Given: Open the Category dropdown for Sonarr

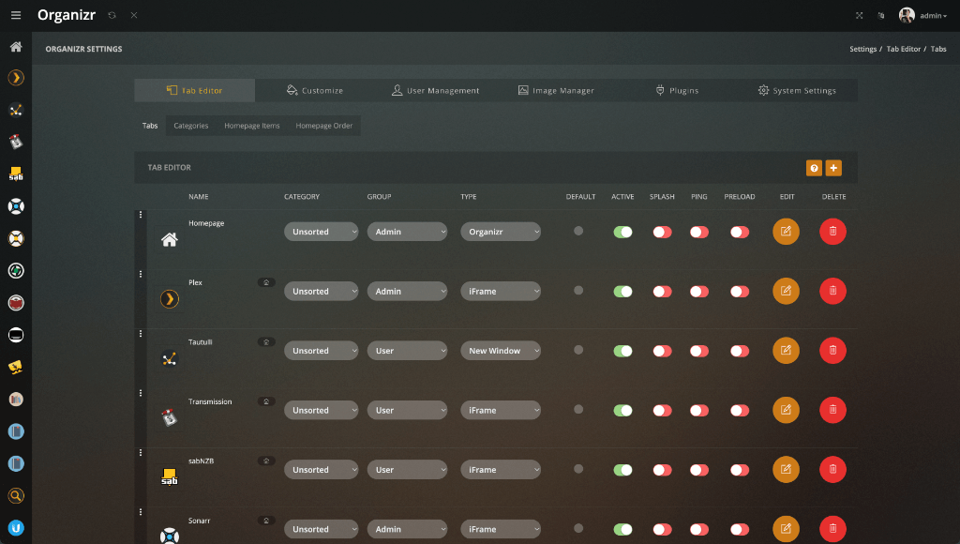Looking at the screenshot, I should [x=321, y=528].
